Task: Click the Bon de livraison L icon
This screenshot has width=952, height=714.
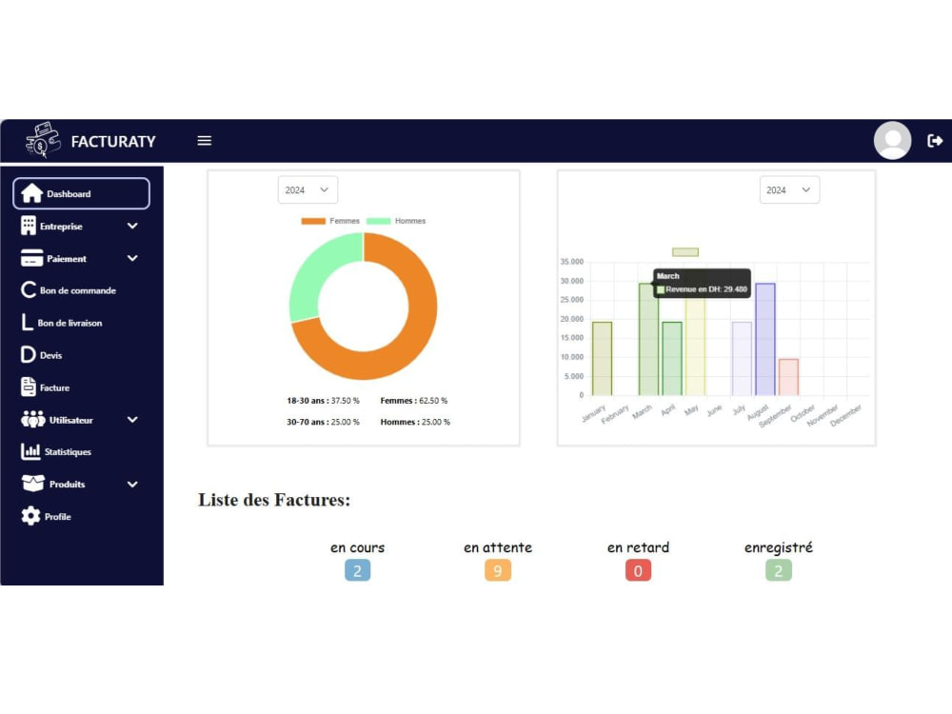Action: pos(27,323)
